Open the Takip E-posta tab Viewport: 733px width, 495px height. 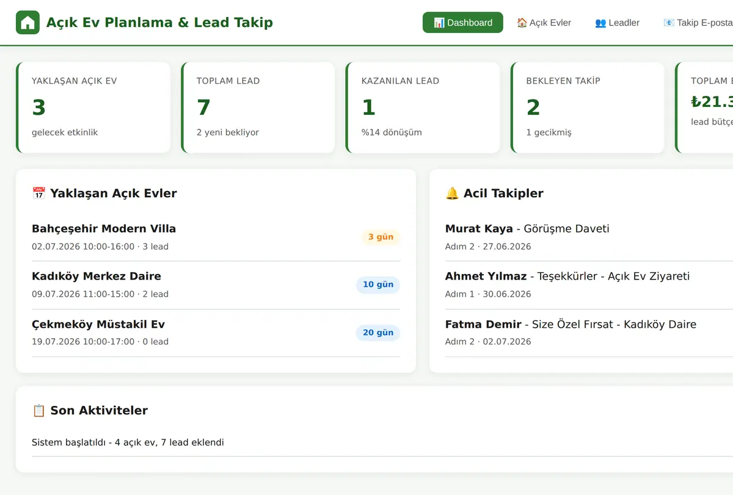[698, 23]
